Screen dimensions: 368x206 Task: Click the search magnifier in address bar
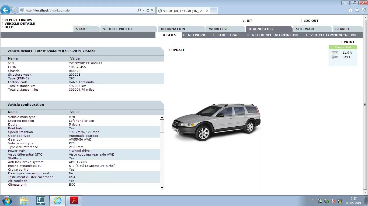(139, 10)
